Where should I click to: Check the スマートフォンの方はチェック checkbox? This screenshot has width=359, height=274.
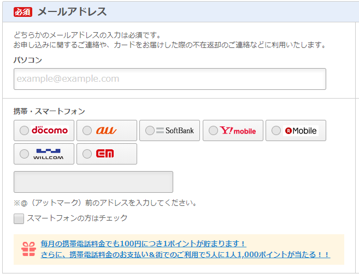click(19, 218)
